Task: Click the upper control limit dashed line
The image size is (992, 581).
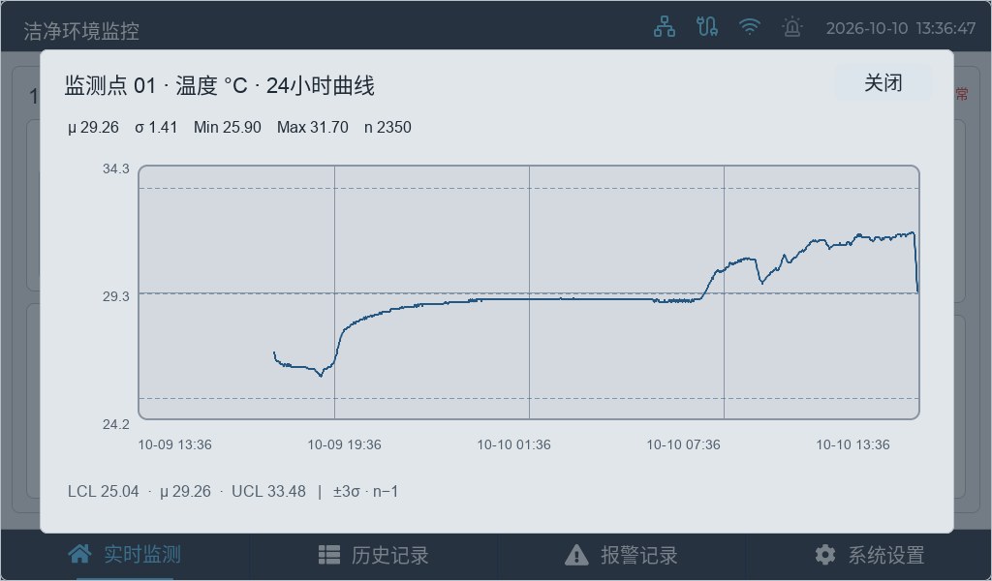Action: tap(529, 189)
